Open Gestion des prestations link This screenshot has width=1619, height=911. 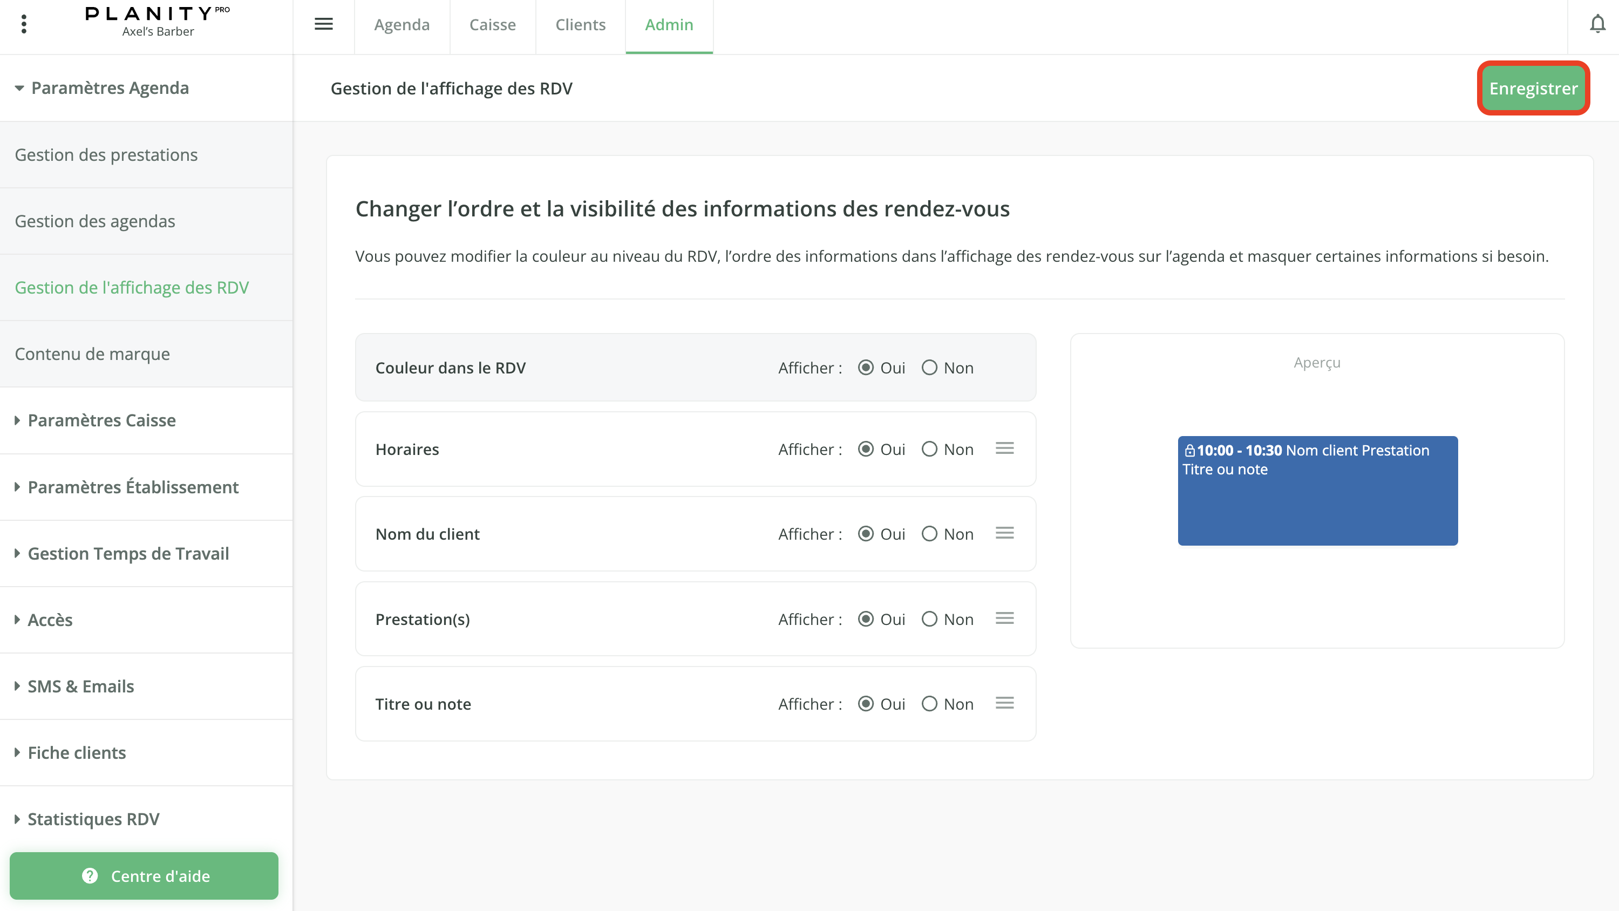[x=106, y=155]
